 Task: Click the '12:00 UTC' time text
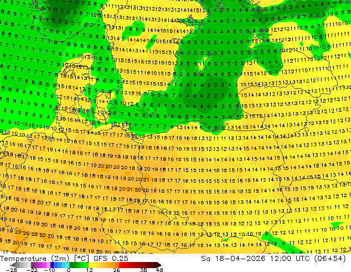pyautogui.click(x=290, y=259)
